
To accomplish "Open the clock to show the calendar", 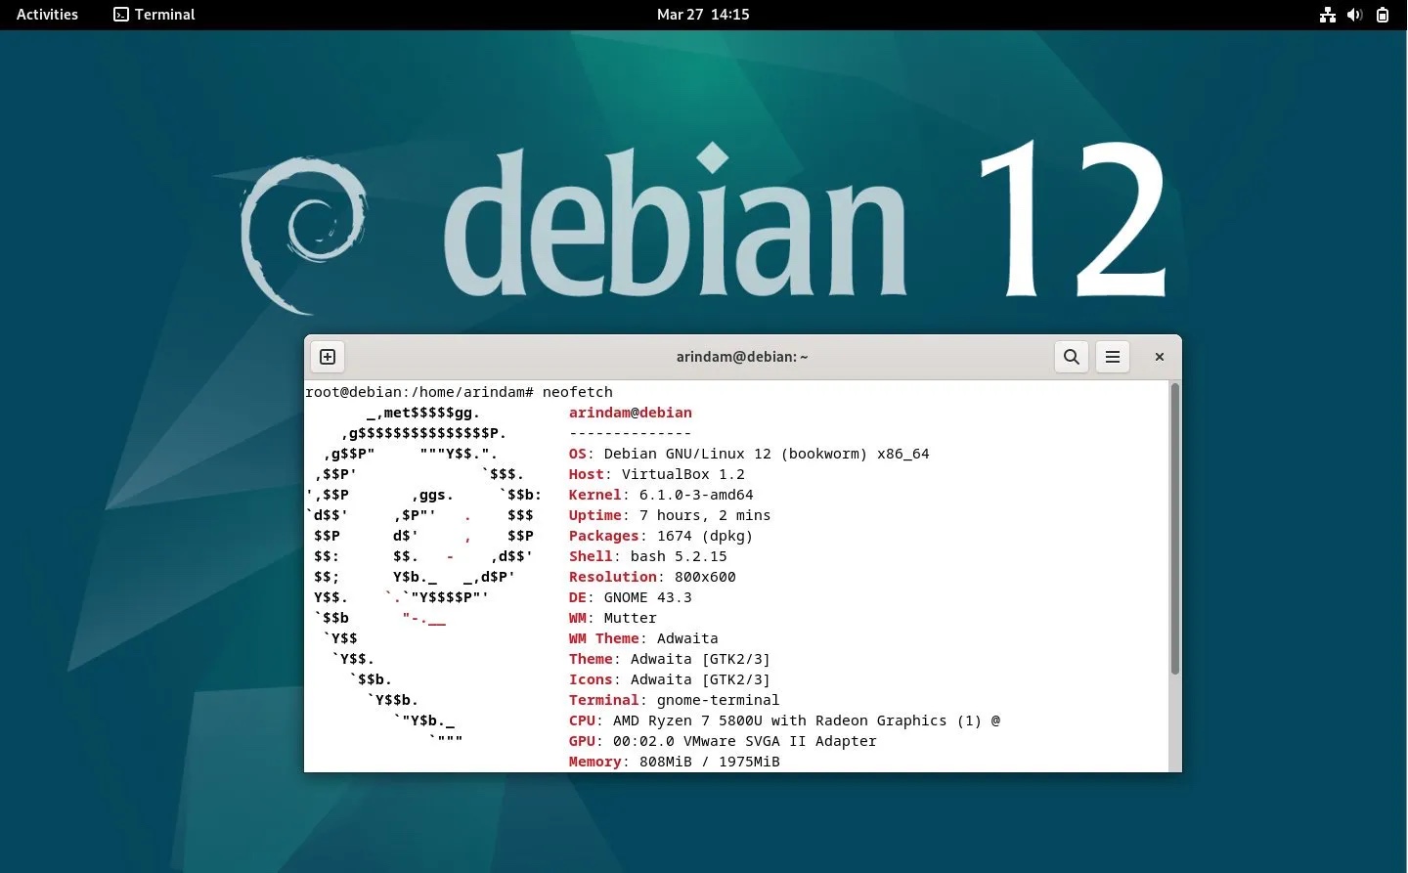I will [703, 15].
